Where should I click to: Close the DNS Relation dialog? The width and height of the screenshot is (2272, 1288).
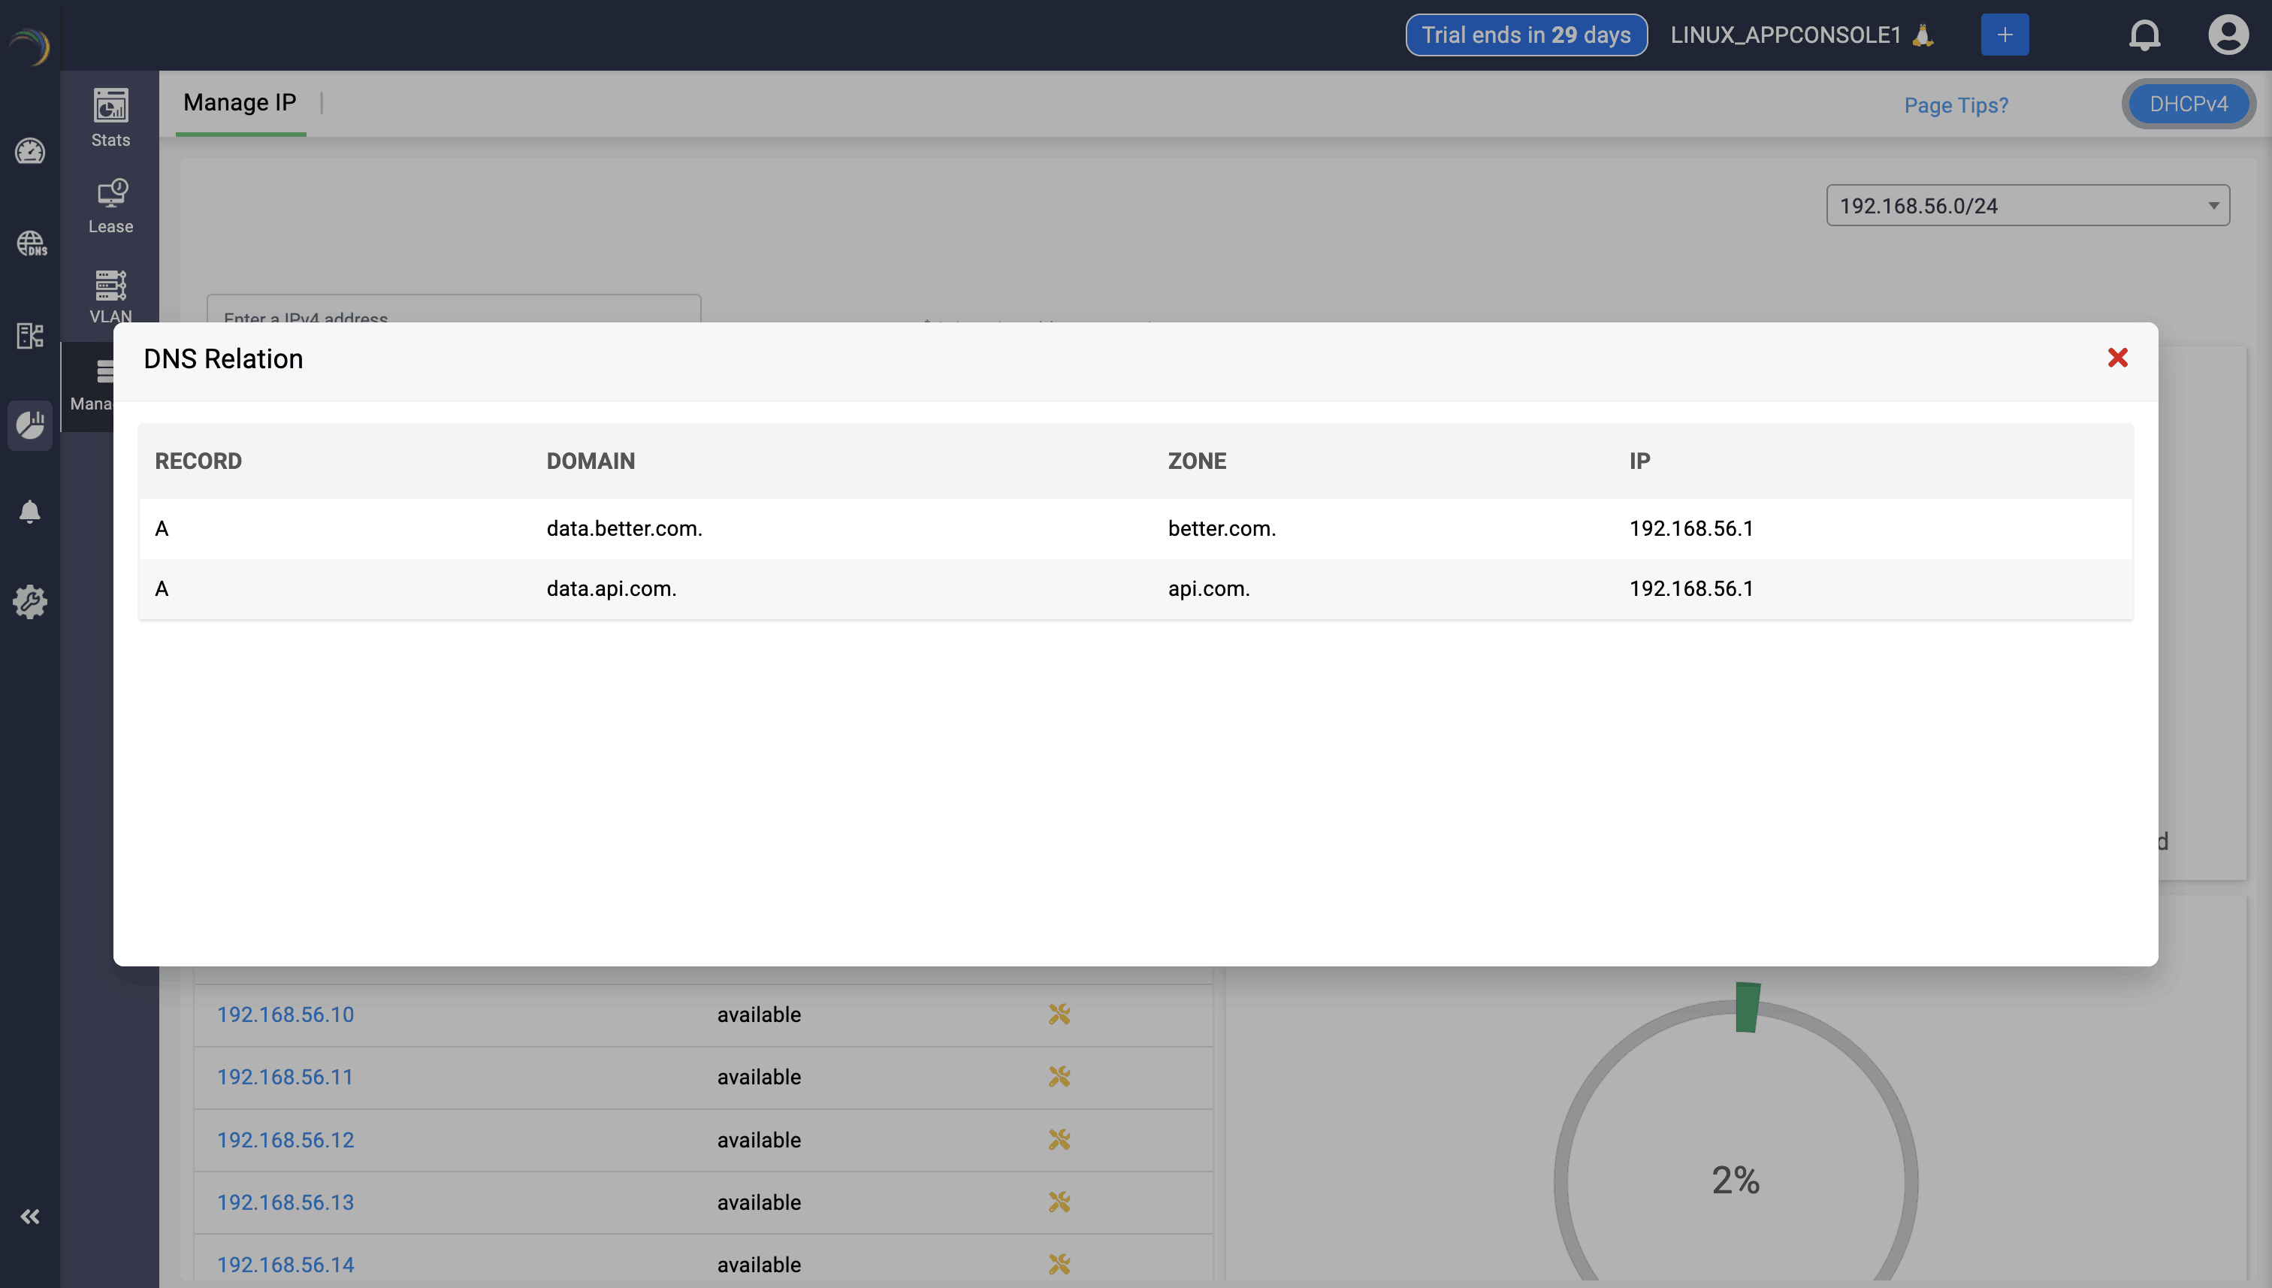coord(2116,358)
